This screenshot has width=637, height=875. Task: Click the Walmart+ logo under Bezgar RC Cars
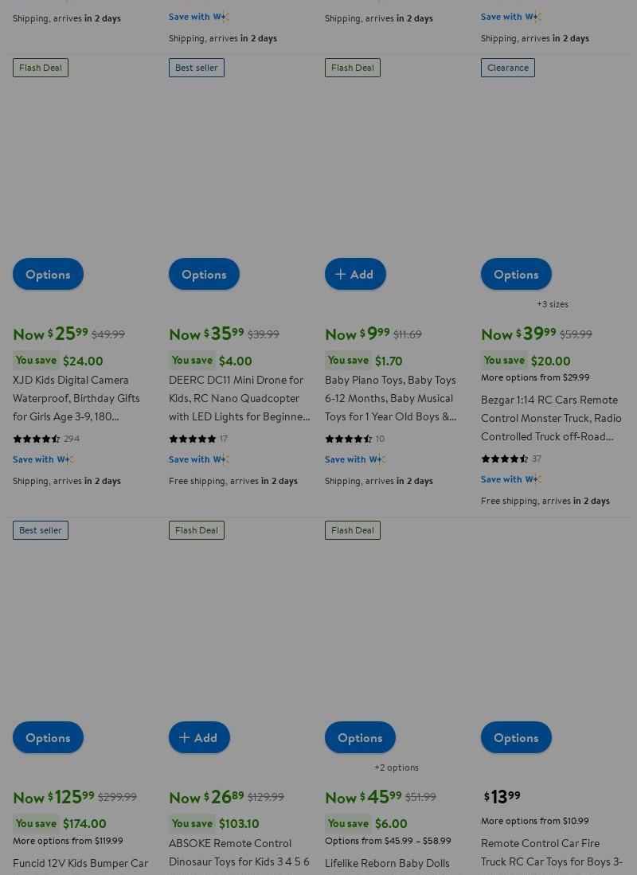[533, 479]
